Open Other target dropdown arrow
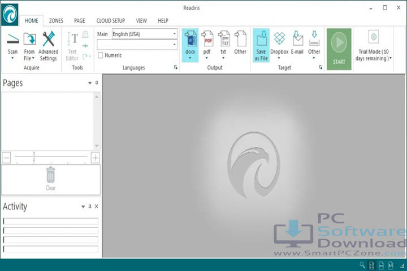The height and width of the screenshot is (271, 407). tap(314, 58)
